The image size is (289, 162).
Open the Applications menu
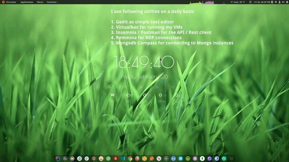[x=27, y=2]
